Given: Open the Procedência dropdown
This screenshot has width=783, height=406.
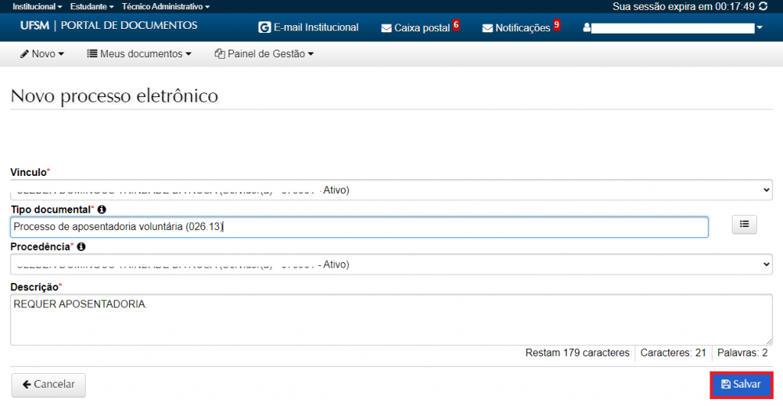Looking at the screenshot, I should [x=391, y=265].
